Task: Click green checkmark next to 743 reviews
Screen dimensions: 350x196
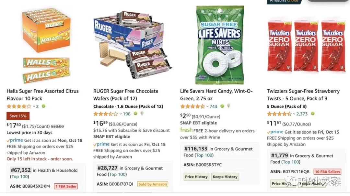Action: (x=222, y=106)
